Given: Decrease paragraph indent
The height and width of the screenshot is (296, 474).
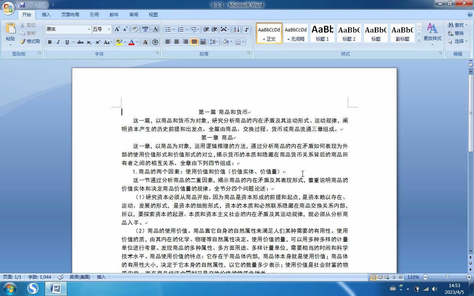Looking at the screenshot, I should click(x=206, y=29).
